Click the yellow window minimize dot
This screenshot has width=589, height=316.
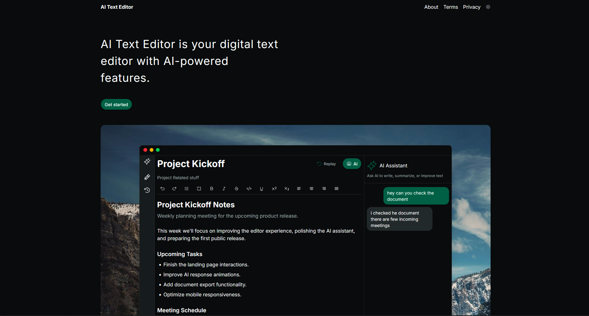152,150
